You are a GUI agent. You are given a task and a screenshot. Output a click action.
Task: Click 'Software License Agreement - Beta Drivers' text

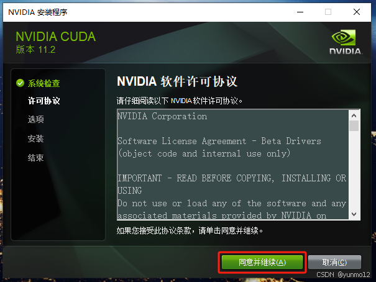(219, 141)
